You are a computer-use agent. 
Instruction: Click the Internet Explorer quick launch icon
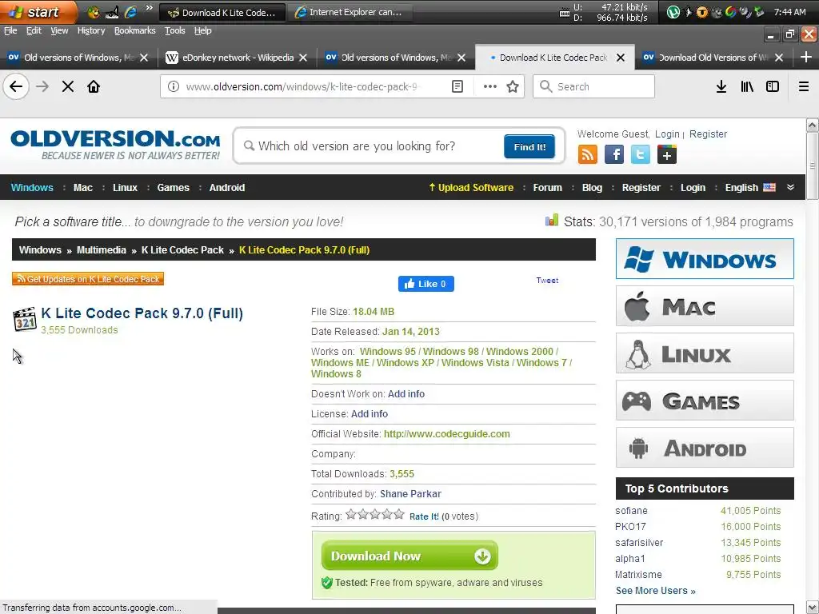point(130,12)
